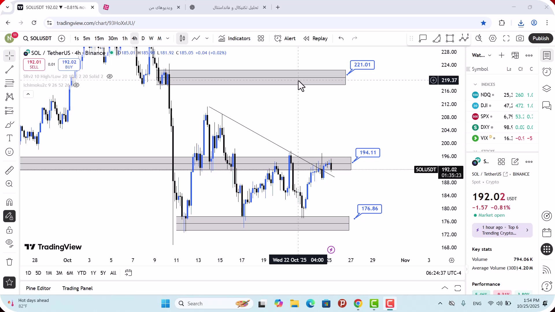The height and width of the screenshot is (312, 555).
Task: Toggle magnet mode for drawings
Action: pyautogui.click(x=9, y=202)
